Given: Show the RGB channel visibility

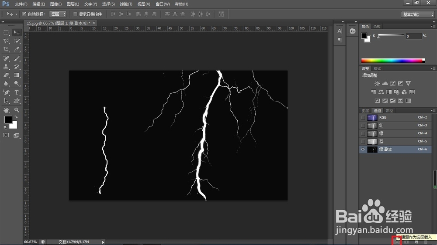Looking at the screenshot, I should (363, 118).
